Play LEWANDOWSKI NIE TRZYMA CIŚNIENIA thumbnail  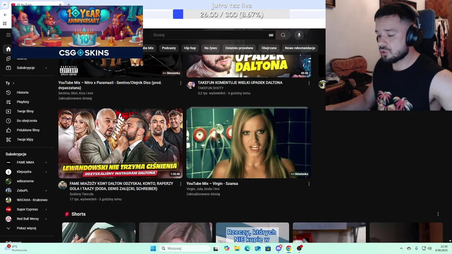[x=120, y=143]
